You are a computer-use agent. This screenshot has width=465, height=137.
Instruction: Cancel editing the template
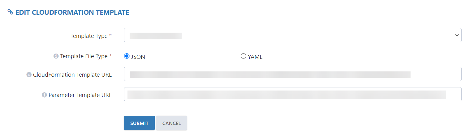click(171, 123)
